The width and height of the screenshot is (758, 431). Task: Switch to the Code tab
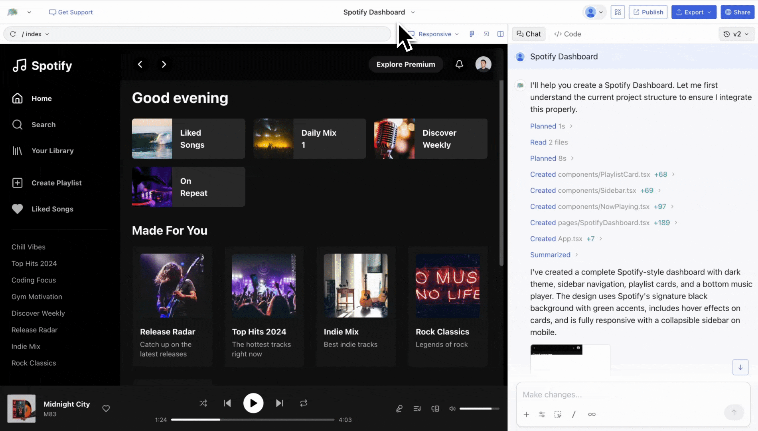tap(567, 34)
